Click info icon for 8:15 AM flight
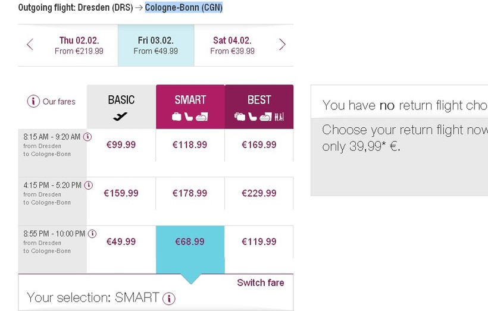 point(87,137)
